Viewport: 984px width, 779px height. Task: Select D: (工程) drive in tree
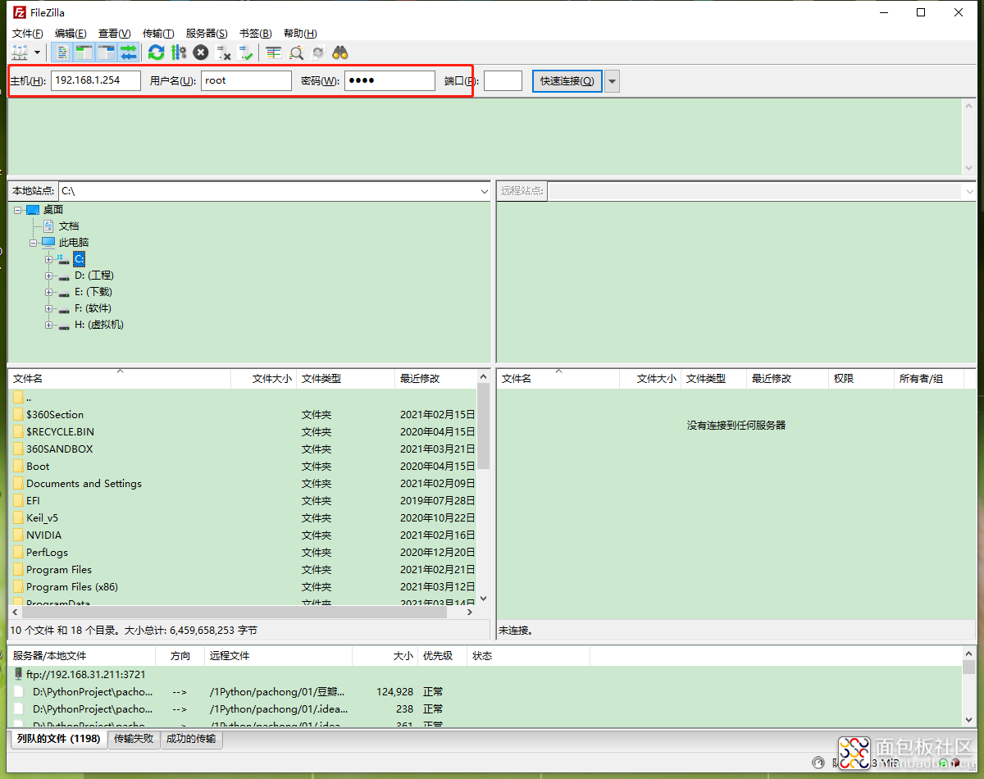[x=93, y=276]
